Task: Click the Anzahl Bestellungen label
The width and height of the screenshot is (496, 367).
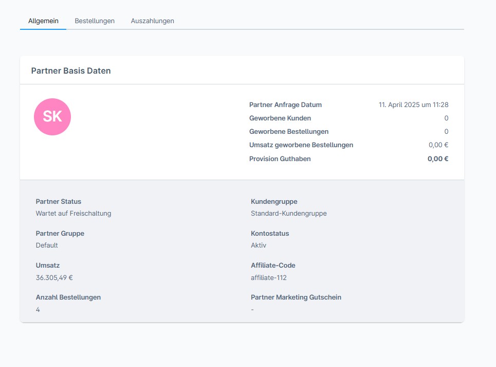Action: tap(68, 297)
